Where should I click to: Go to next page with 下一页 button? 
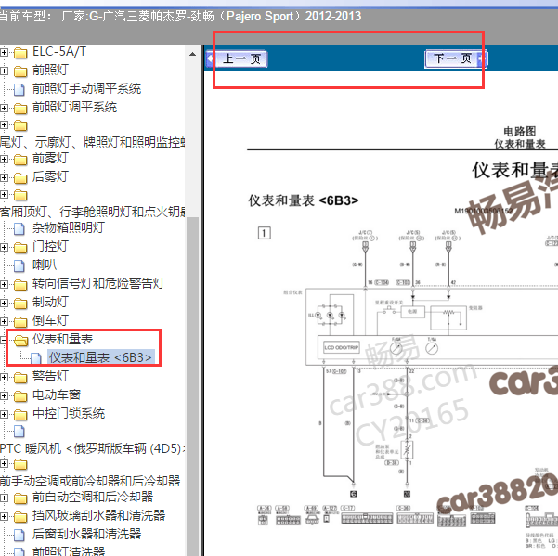click(456, 58)
